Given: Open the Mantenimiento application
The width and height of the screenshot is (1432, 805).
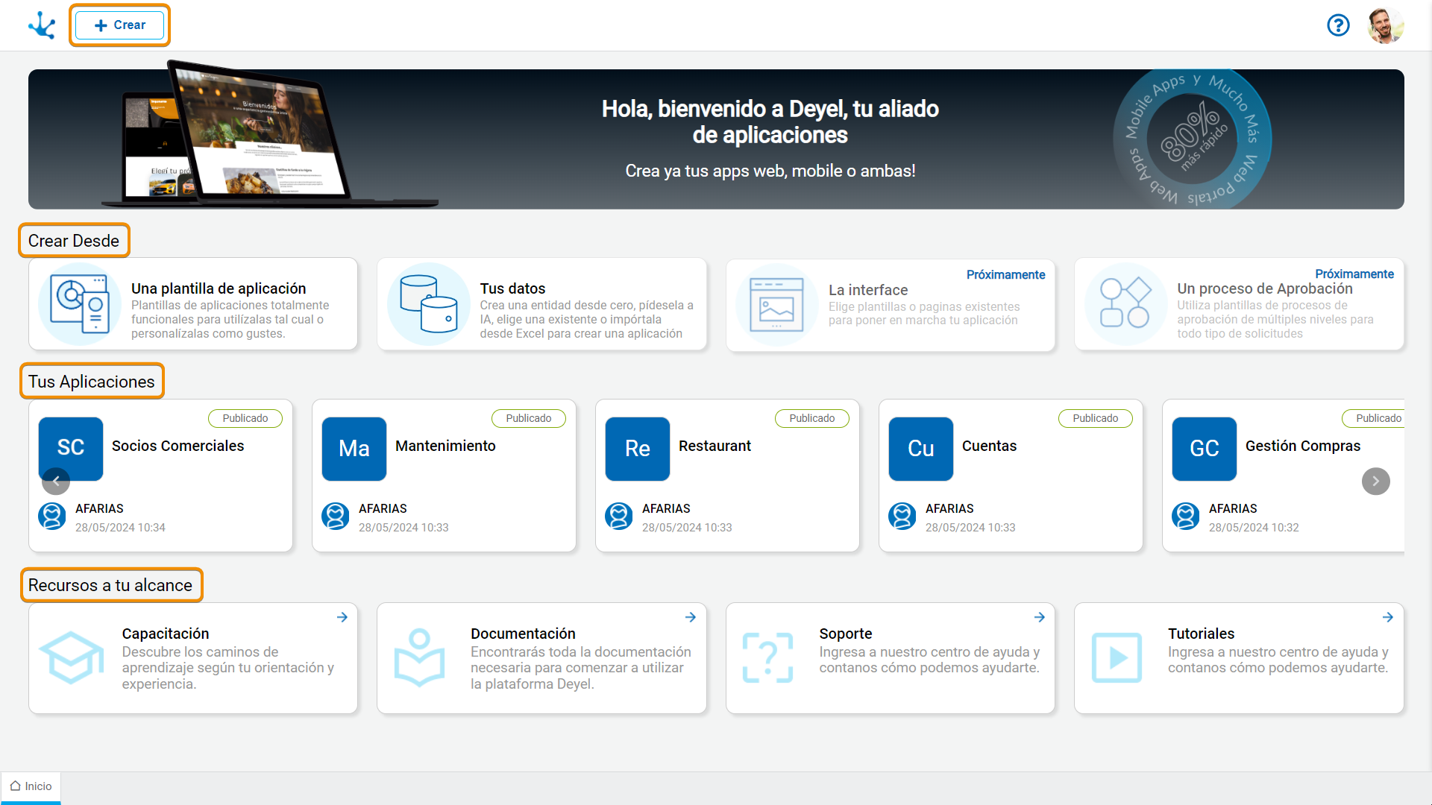Looking at the screenshot, I should (x=445, y=446).
